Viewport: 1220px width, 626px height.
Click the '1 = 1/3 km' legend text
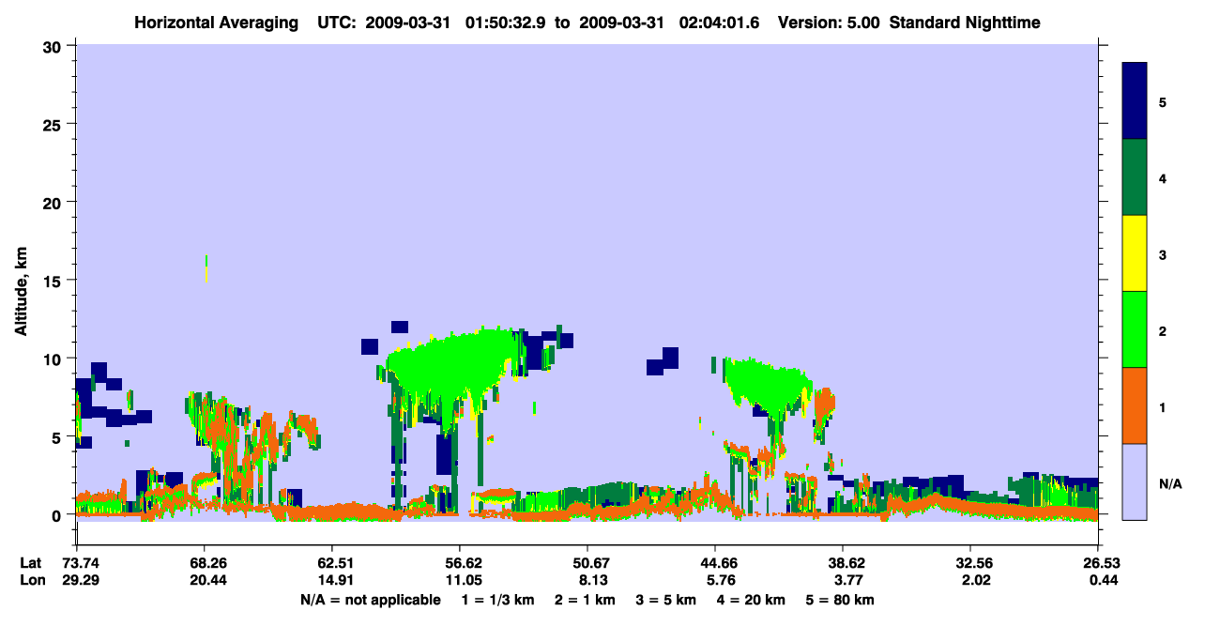click(x=496, y=600)
